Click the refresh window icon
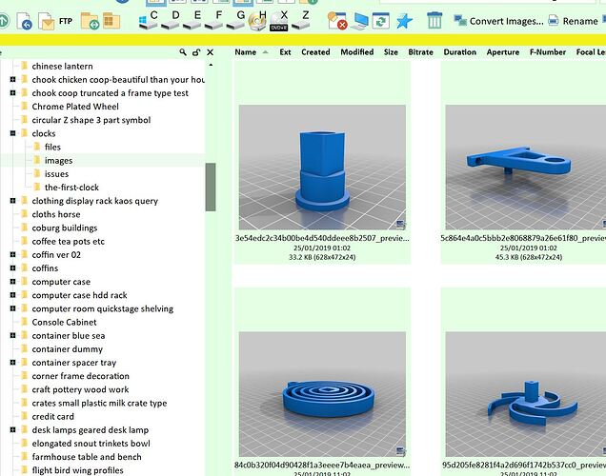 (381, 21)
